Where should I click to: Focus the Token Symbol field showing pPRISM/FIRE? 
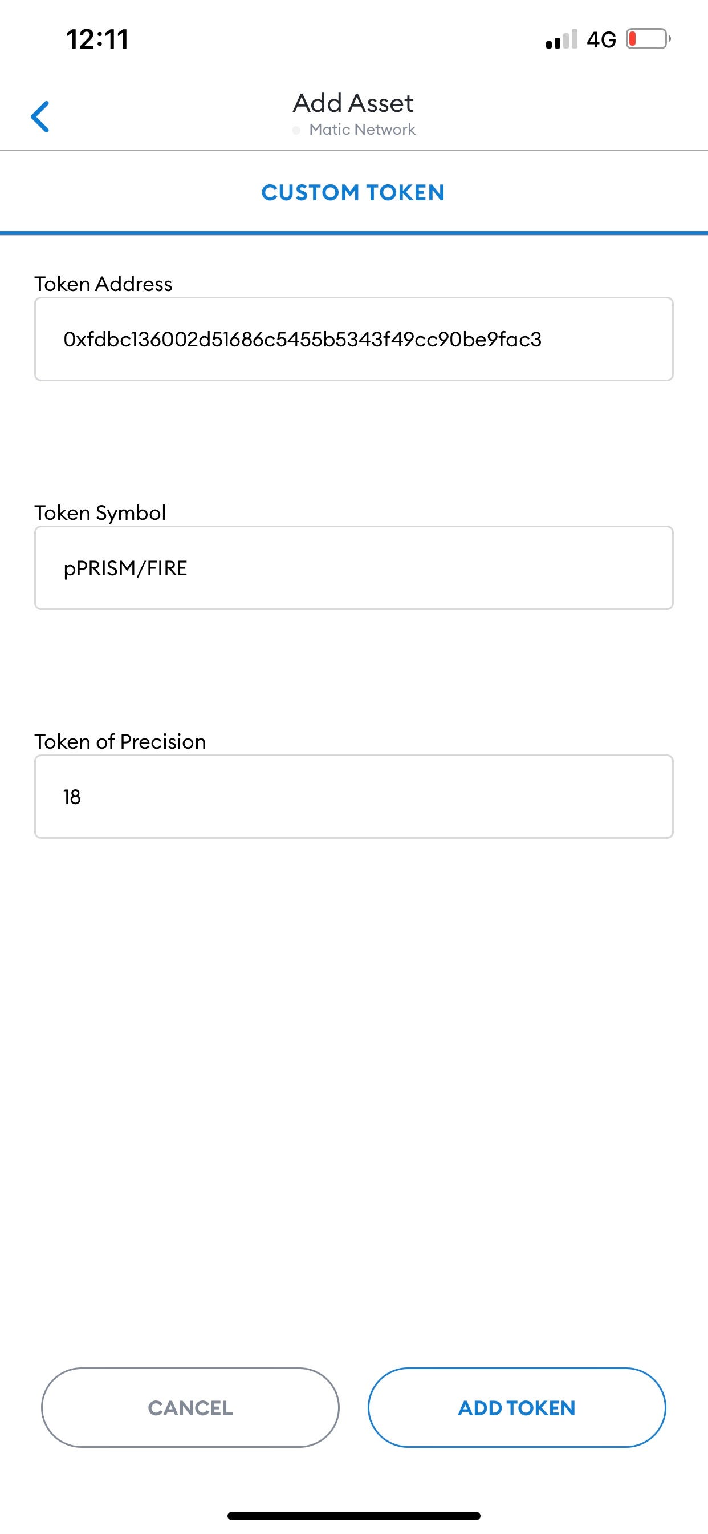(354, 567)
